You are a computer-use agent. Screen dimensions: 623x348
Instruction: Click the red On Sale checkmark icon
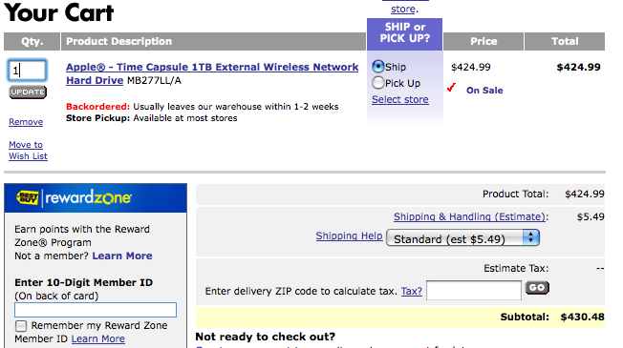451,87
